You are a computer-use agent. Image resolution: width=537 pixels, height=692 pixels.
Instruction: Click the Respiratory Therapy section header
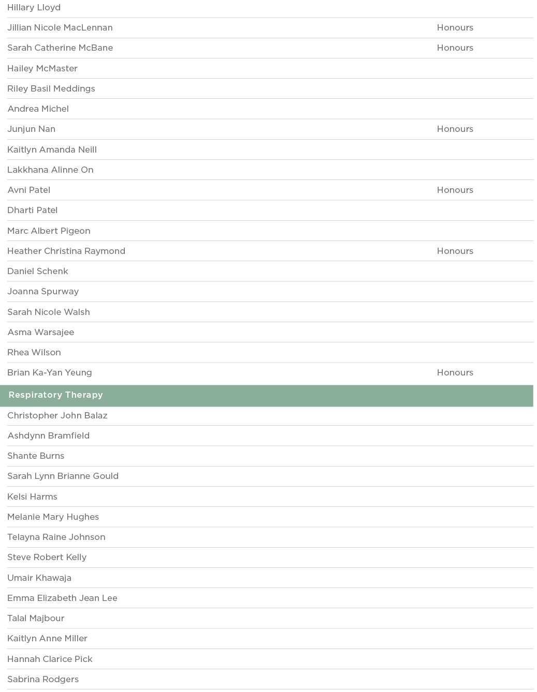tap(55, 395)
